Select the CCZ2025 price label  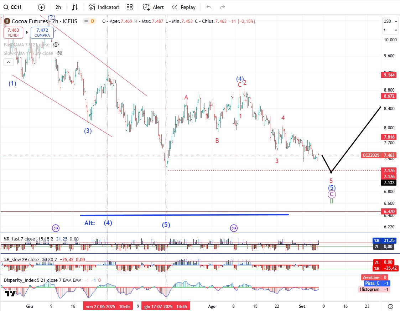[371, 155]
